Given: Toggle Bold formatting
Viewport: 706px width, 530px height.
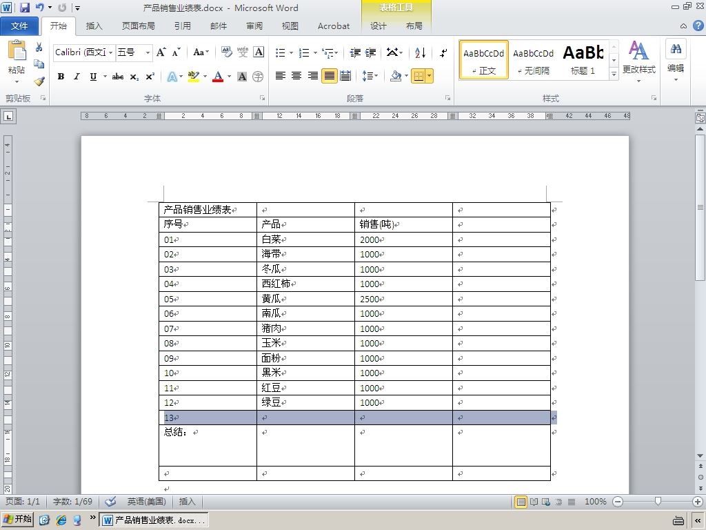Looking at the screenshot, I should coord(61,77).
